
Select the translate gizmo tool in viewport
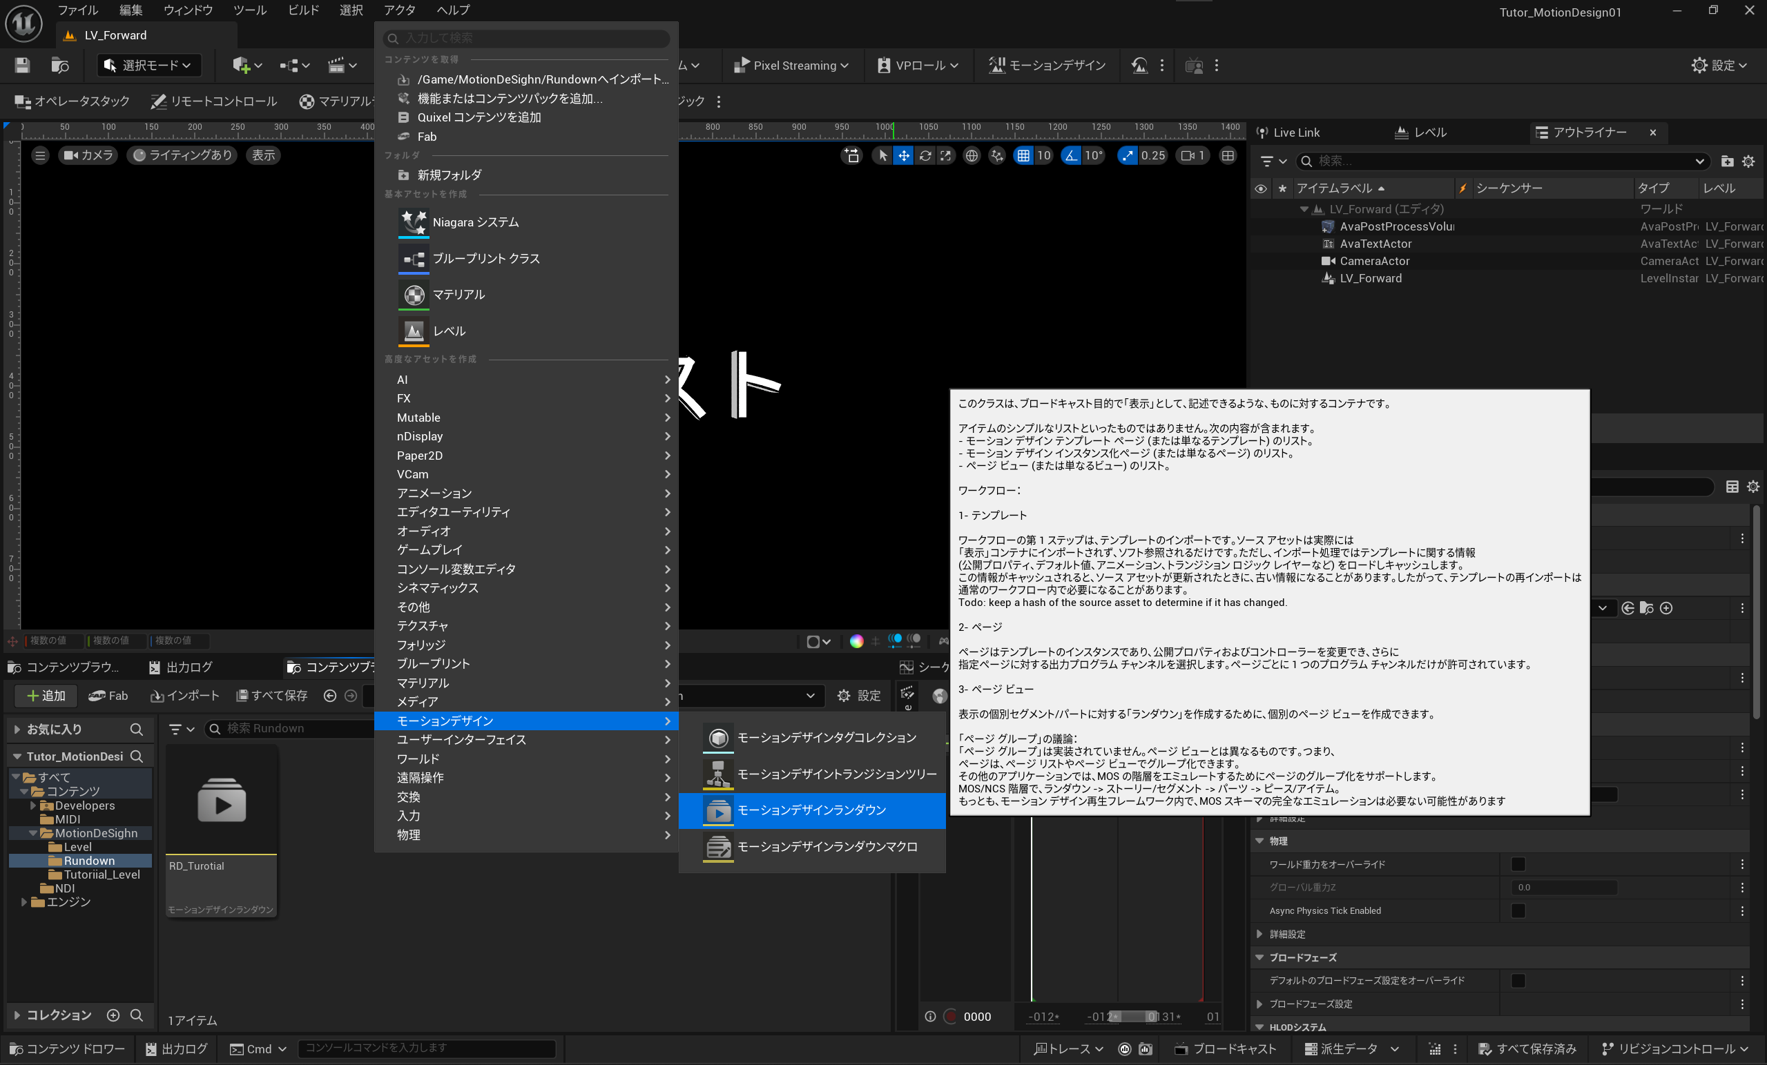[904, 155]
